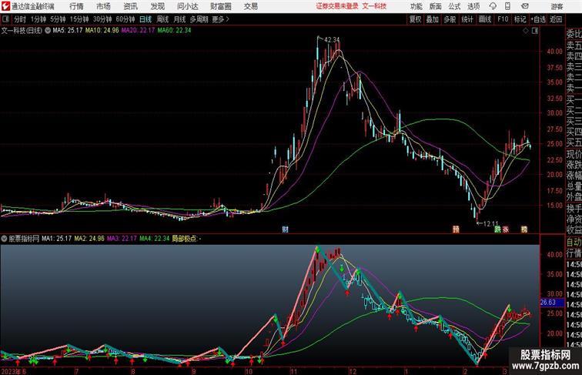Open the mobile phone icon in title bar
582x375 pixels.
tap(507, 6)
